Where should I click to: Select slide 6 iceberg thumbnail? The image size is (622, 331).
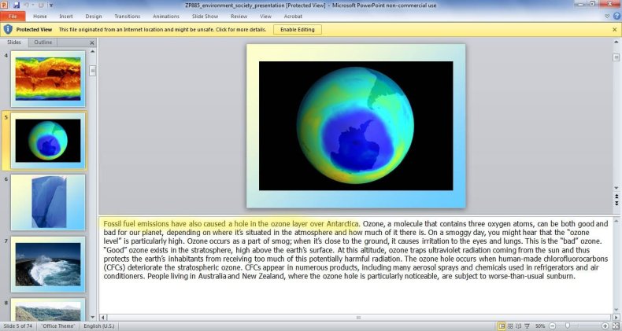coord(48,202)
